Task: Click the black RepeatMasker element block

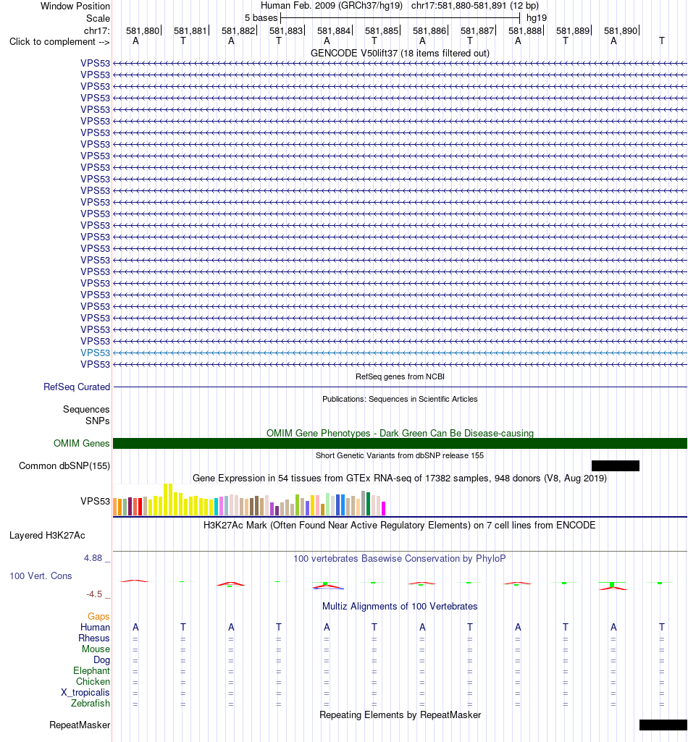Action: pyautogui.click(x=663, y=725)
